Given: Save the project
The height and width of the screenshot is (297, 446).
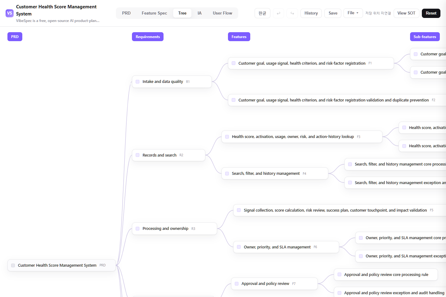Looking at the screenshot, I should (333, 13).
